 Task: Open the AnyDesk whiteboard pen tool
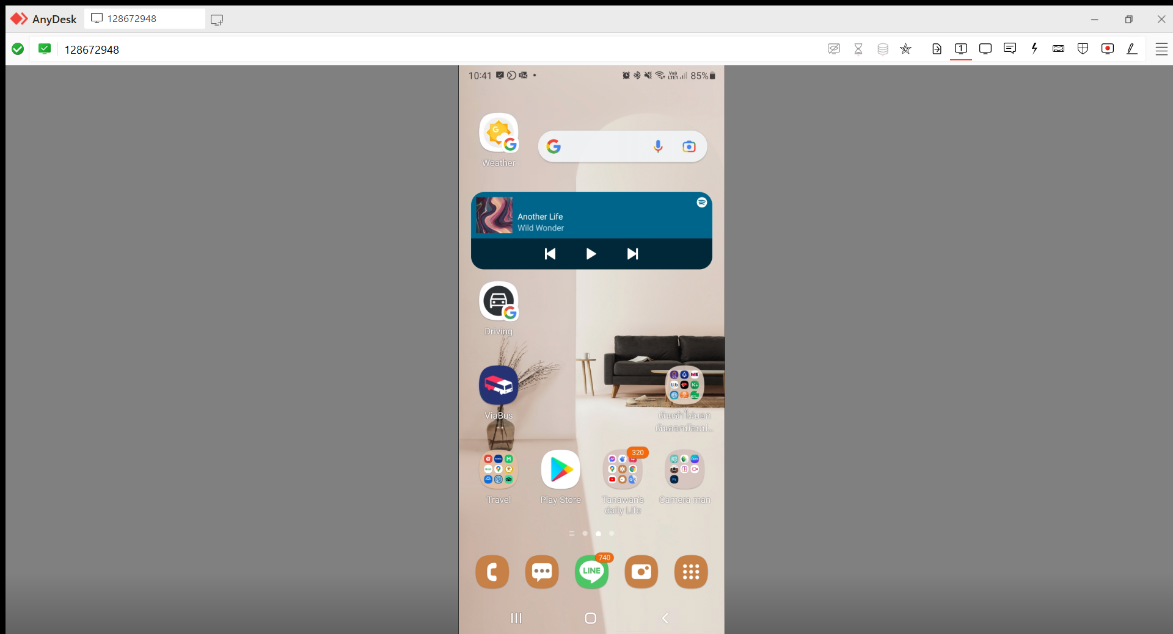click(1132, 49)
